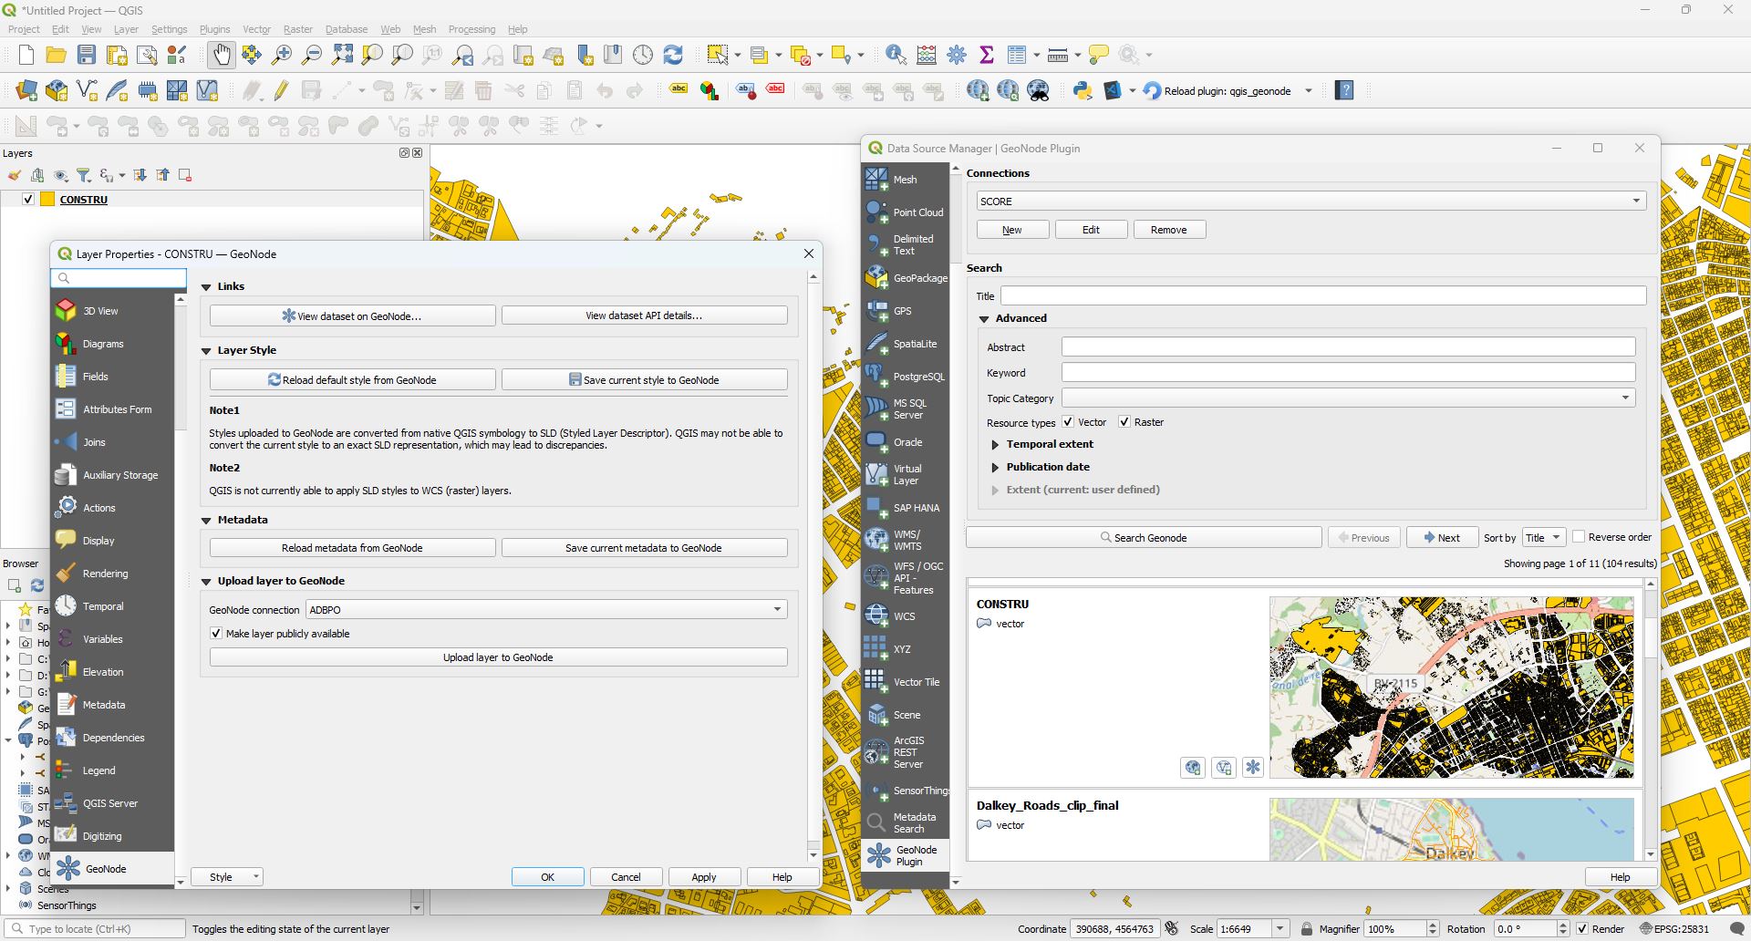This screenshot has height=941, width=1751.
Task: Open the Layer menu
Action: coord(126,29)
